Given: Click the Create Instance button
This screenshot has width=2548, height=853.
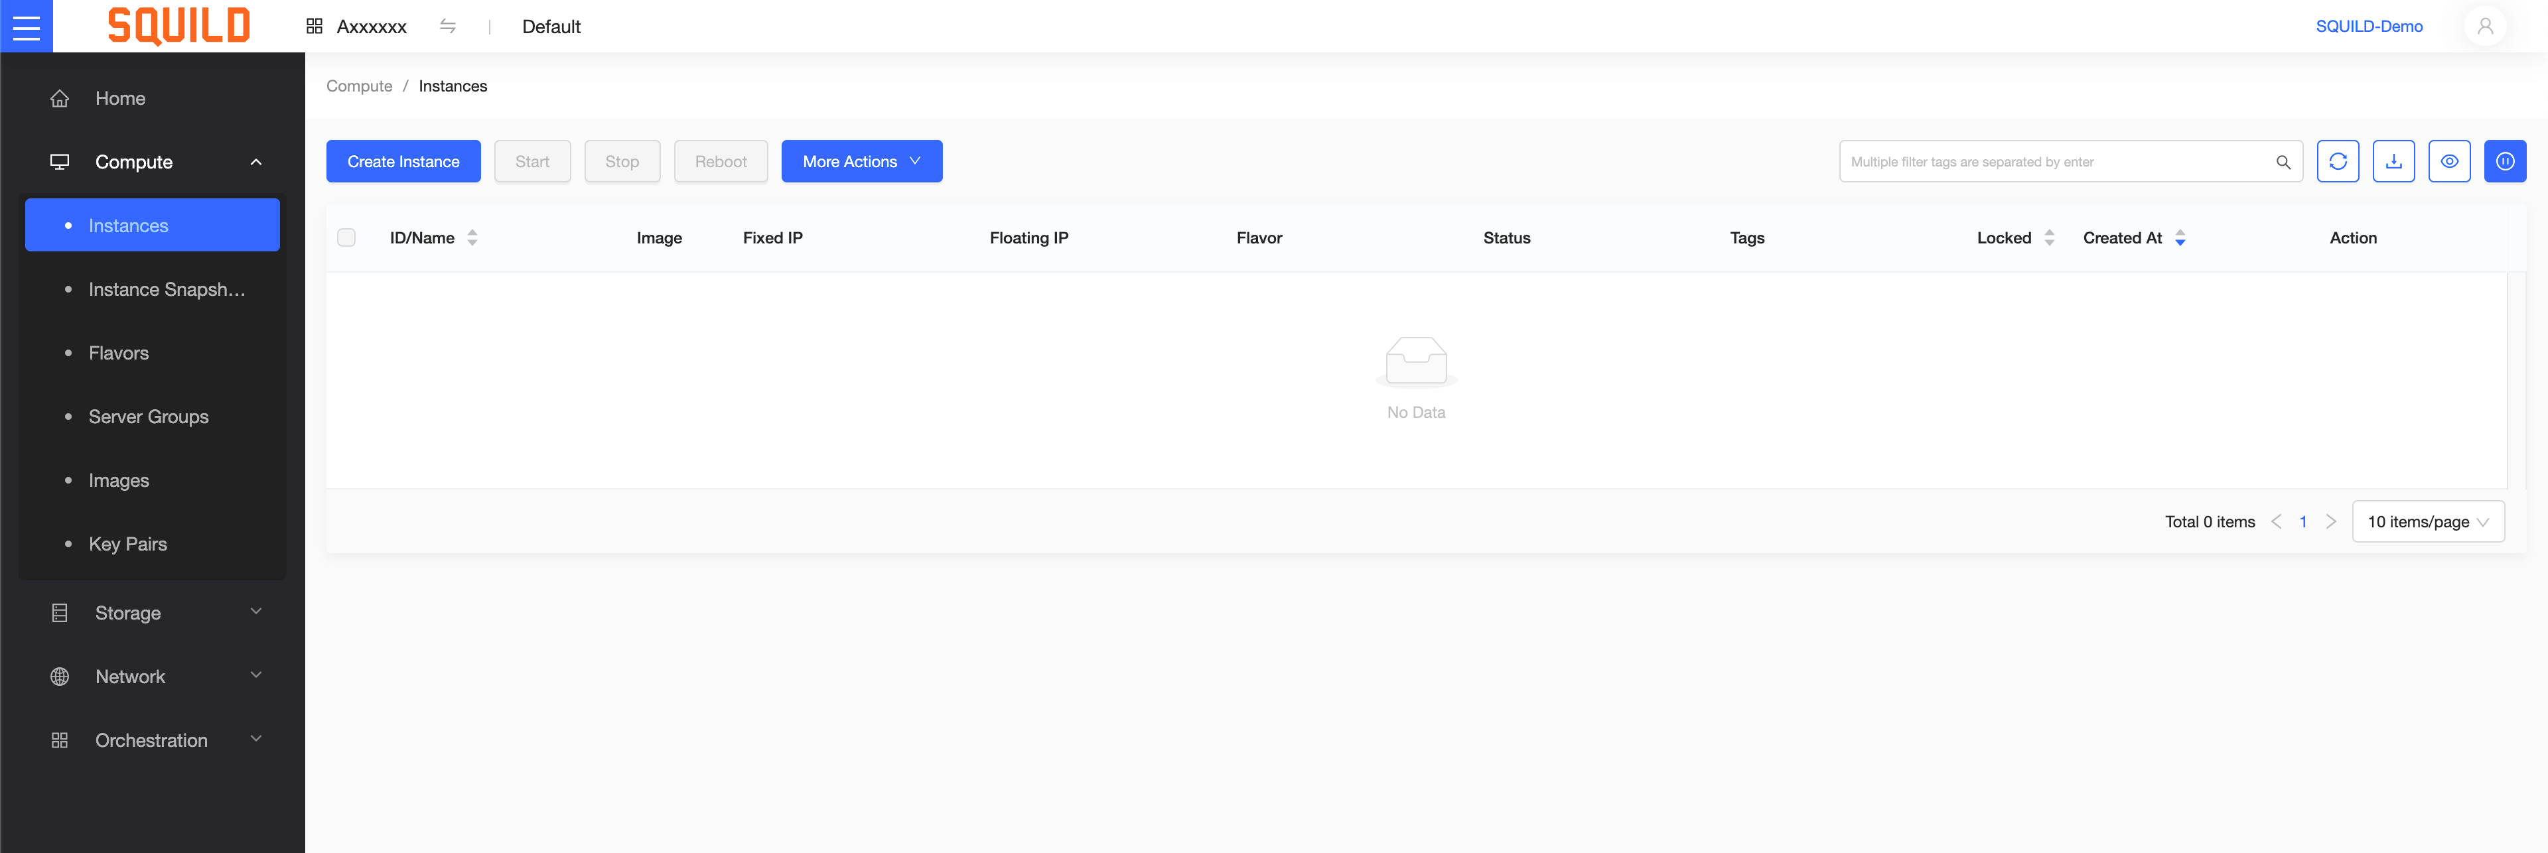Looking at the screenshot, I should coord(403,161).
